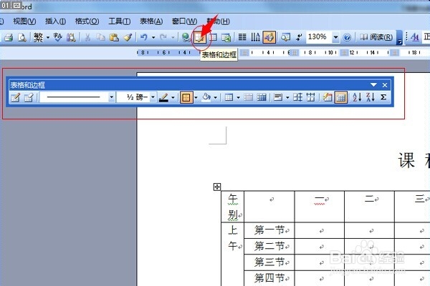
Task: Click the 130% zoom input box
Action: 318,36
